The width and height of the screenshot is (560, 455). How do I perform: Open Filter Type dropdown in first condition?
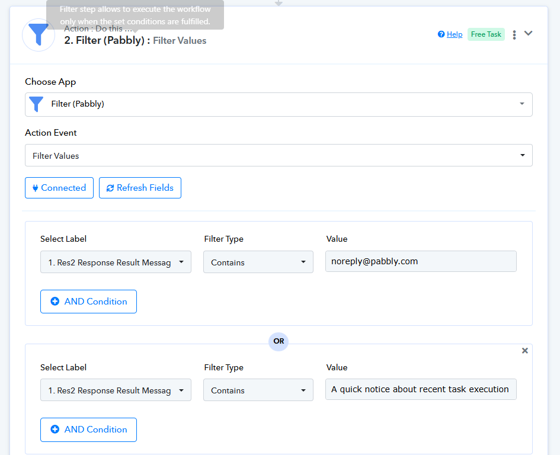(258, 262)
